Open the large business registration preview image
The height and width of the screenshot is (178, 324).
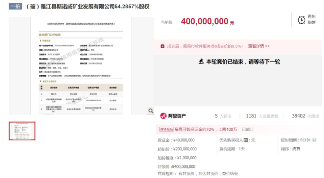click(81, 66)
